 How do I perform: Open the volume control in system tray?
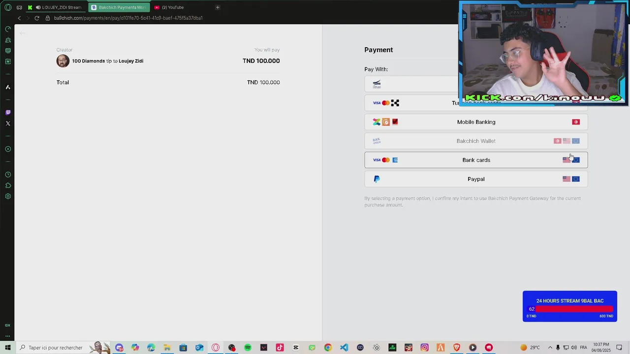coord(574,348)
